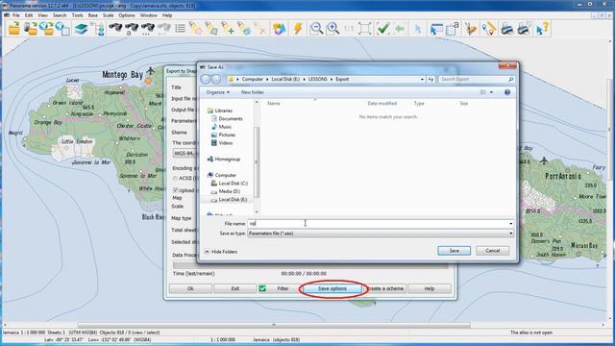
Task: Click the New folder button
Action: (252, 92)
